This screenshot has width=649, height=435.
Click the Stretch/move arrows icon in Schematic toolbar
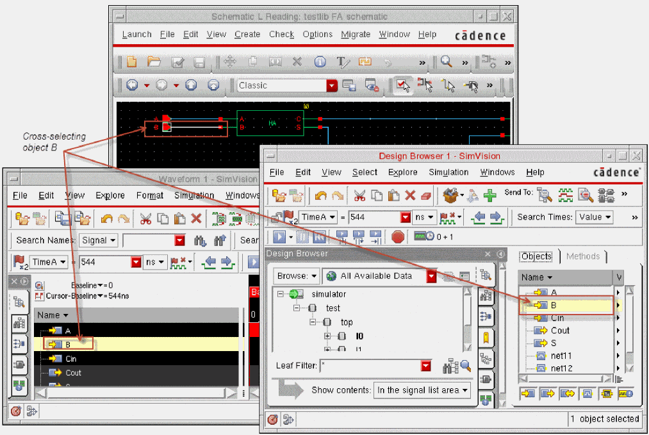point(230,62)
